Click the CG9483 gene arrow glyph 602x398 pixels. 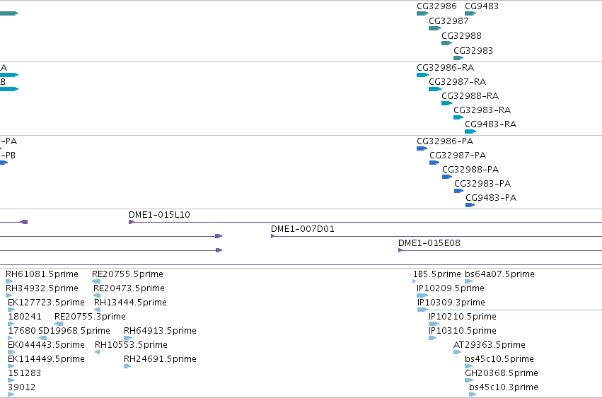(470, 13)
